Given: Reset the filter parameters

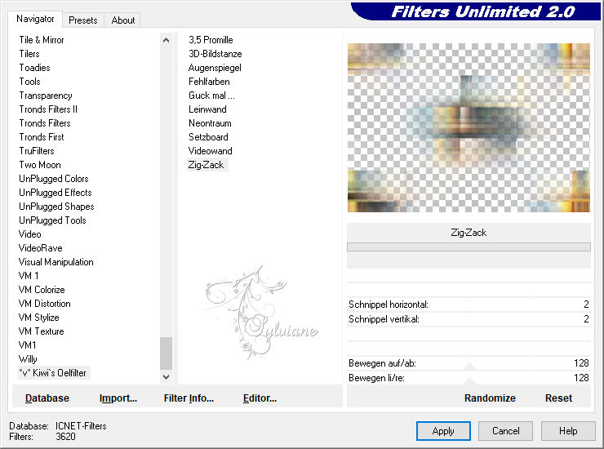Looking at the screenshot, I should [558, 398].
